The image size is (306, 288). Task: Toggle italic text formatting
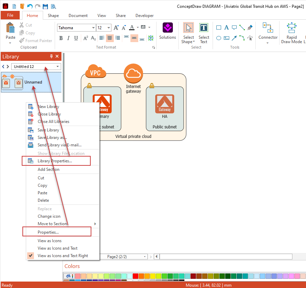click(68, 38)
